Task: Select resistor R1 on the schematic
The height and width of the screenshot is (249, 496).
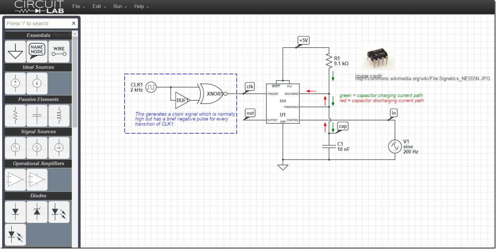Action: coord(329,61)
